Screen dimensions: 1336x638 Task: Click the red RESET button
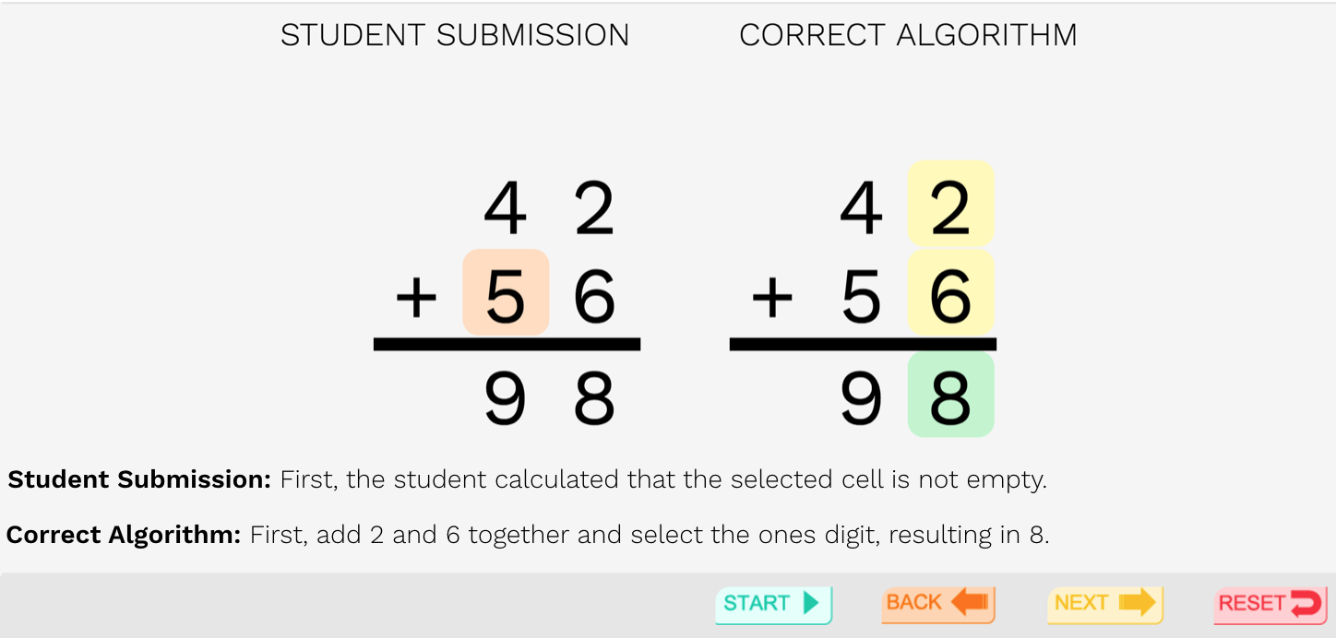coord(1270,605)
